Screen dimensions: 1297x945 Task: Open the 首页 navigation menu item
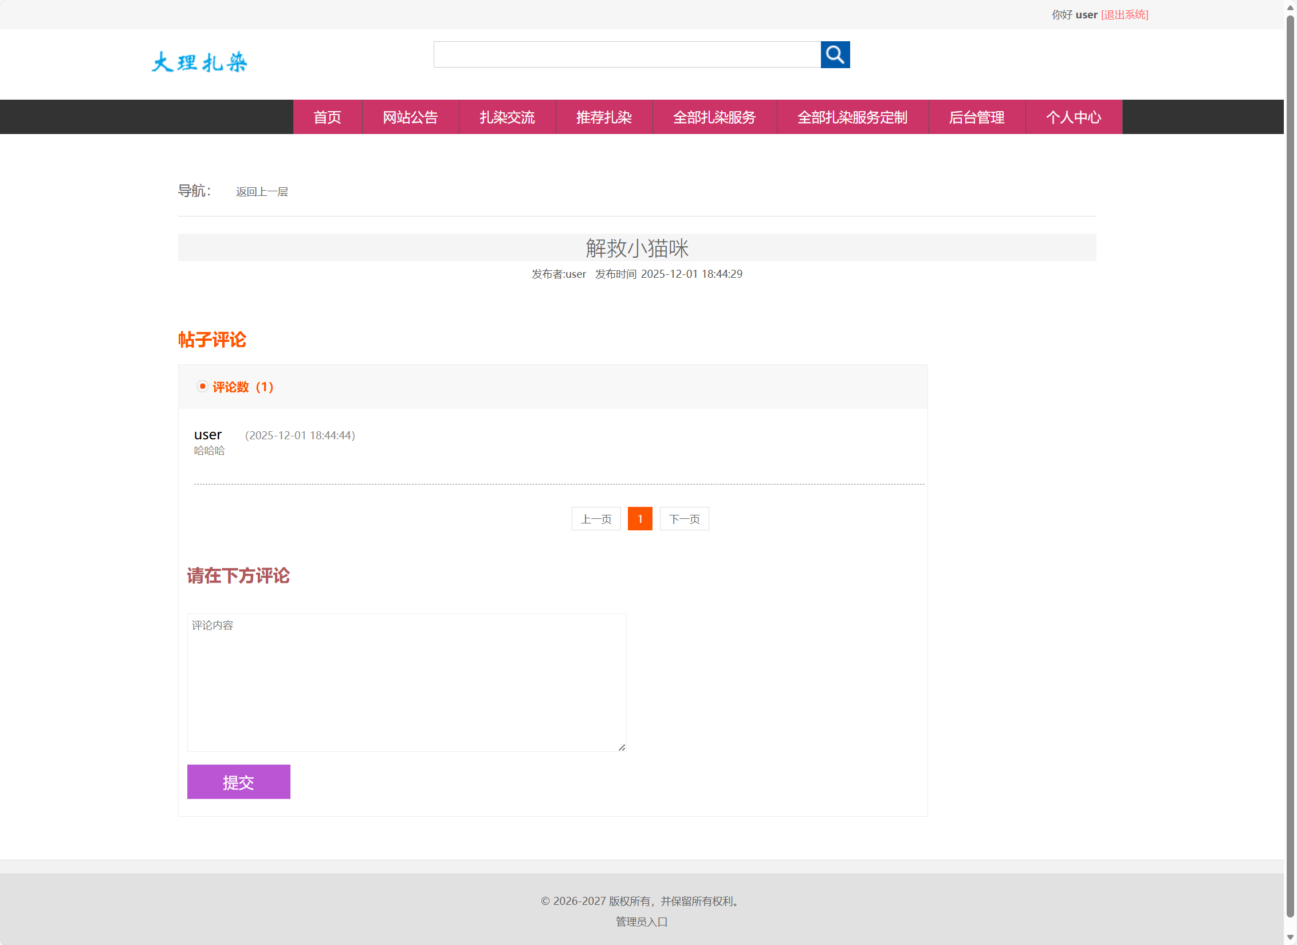pos(327,117)
